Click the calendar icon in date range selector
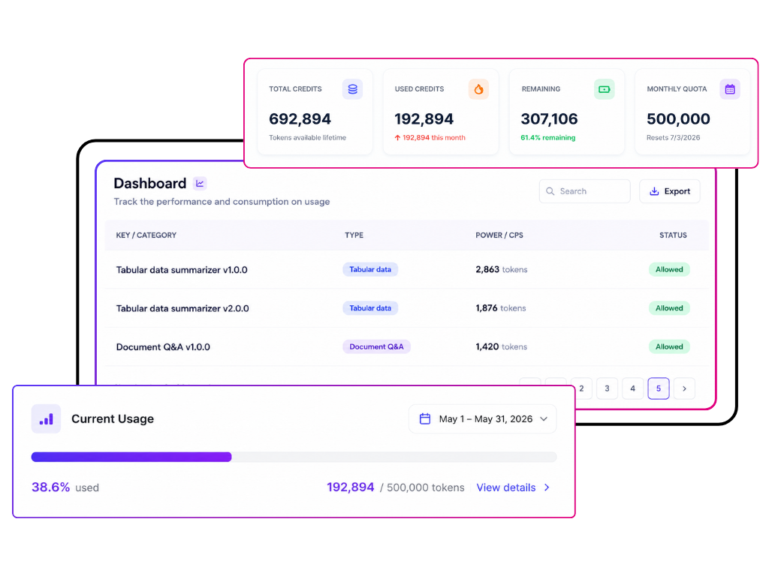 click(x=425, y=418)
